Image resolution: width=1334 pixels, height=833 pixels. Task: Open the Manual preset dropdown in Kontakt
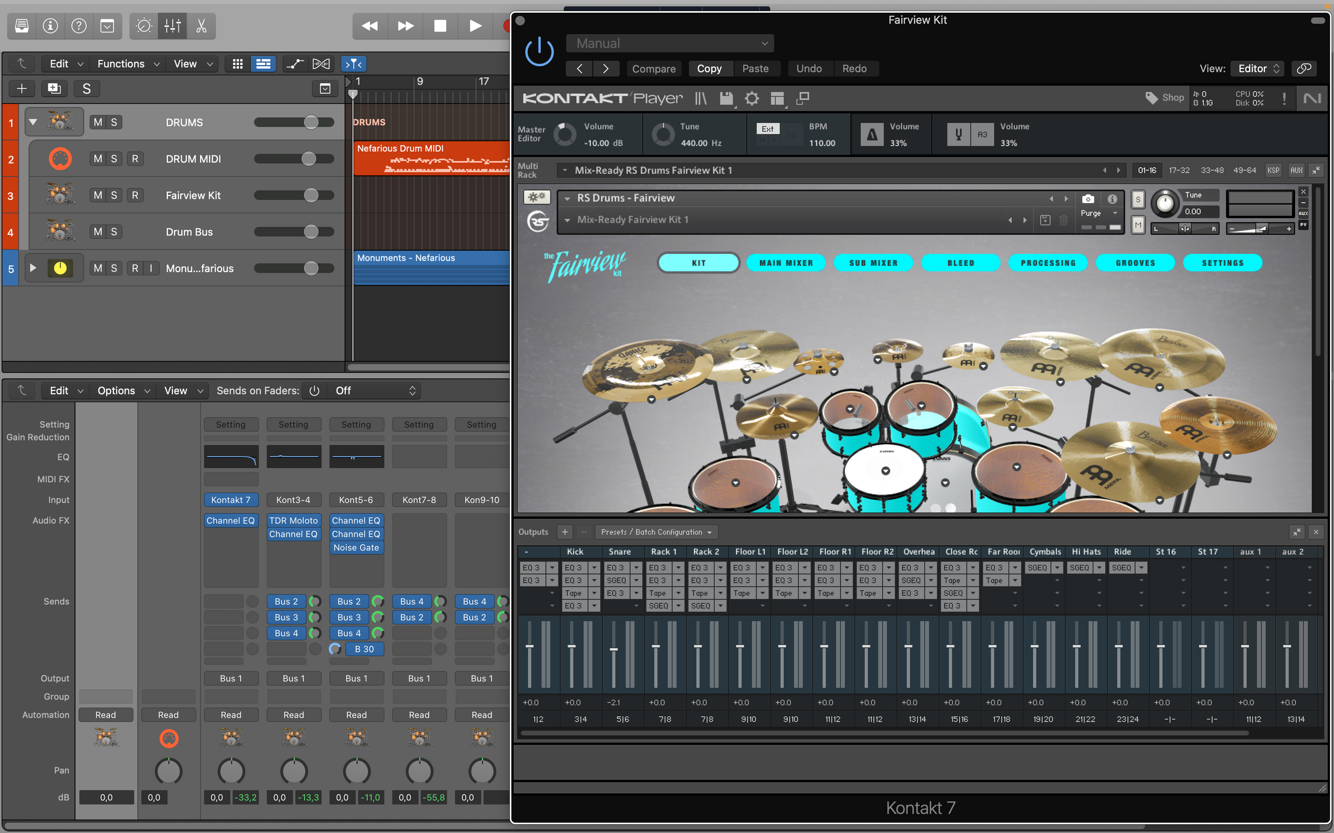click(670, 43)
